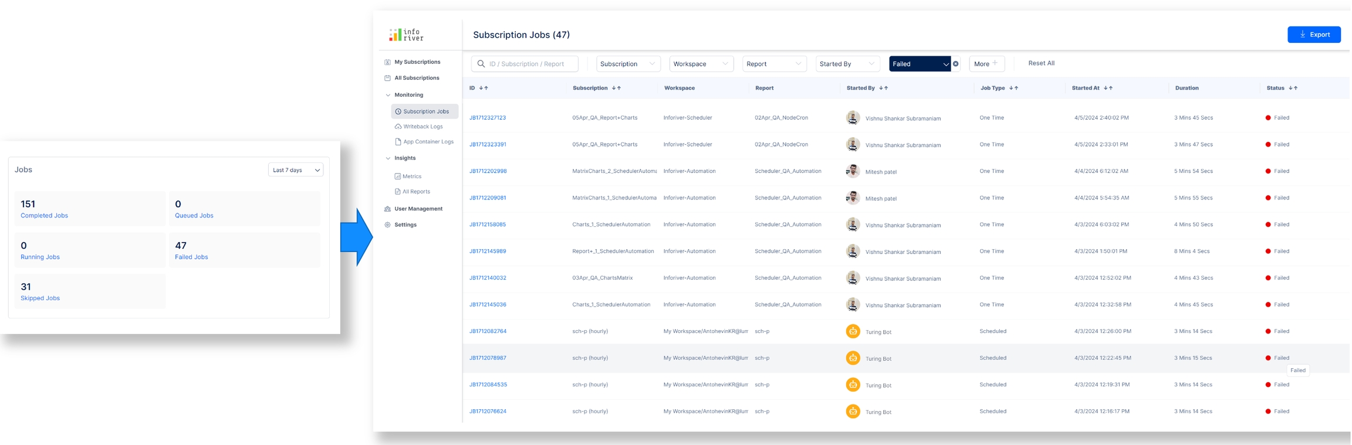
Task: Click the ID / Subscription / Report search field
Action: 526,64
